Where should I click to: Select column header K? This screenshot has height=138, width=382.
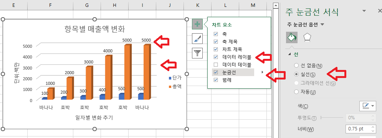point(197,5)
